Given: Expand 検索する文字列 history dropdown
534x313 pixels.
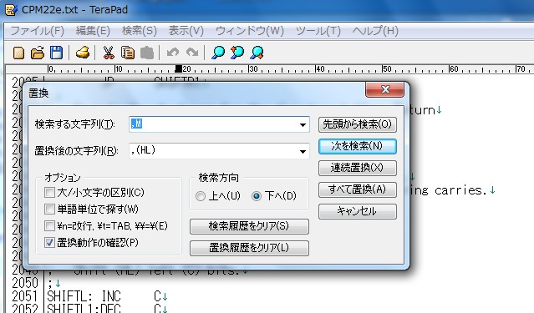Looking at the screenshot, I should 303,125.
